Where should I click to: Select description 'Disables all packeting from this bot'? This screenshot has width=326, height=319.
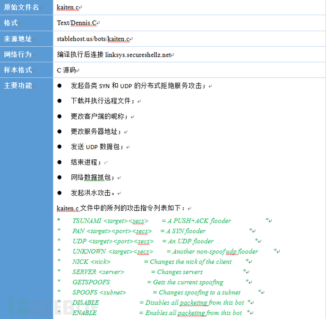[195, 302]
